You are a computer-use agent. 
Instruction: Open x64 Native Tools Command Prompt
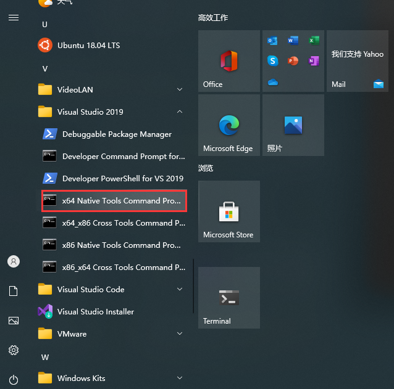tap(114, 201)
